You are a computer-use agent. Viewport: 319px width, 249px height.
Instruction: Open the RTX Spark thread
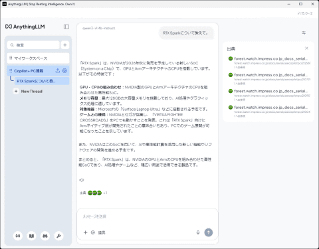tap(42, 81)
